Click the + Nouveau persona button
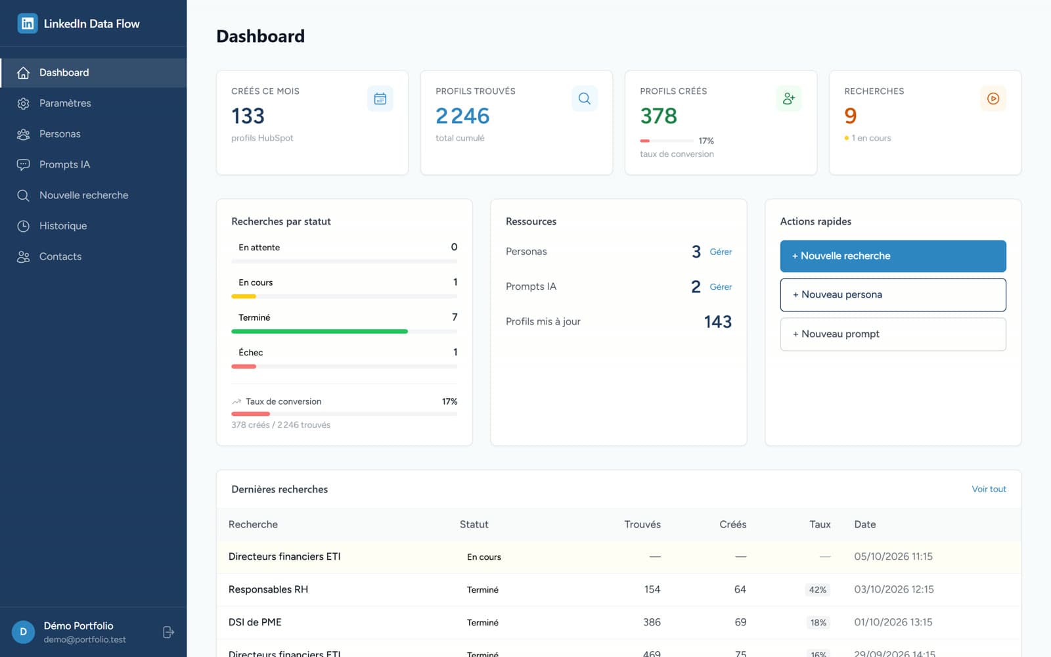 [893, 295]
